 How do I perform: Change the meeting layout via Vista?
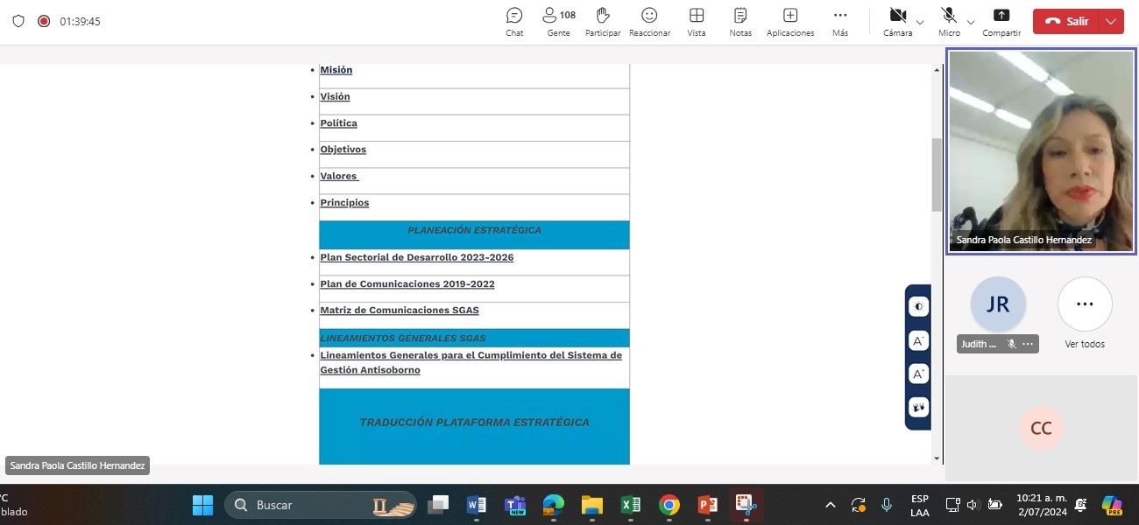click(697, 22)
